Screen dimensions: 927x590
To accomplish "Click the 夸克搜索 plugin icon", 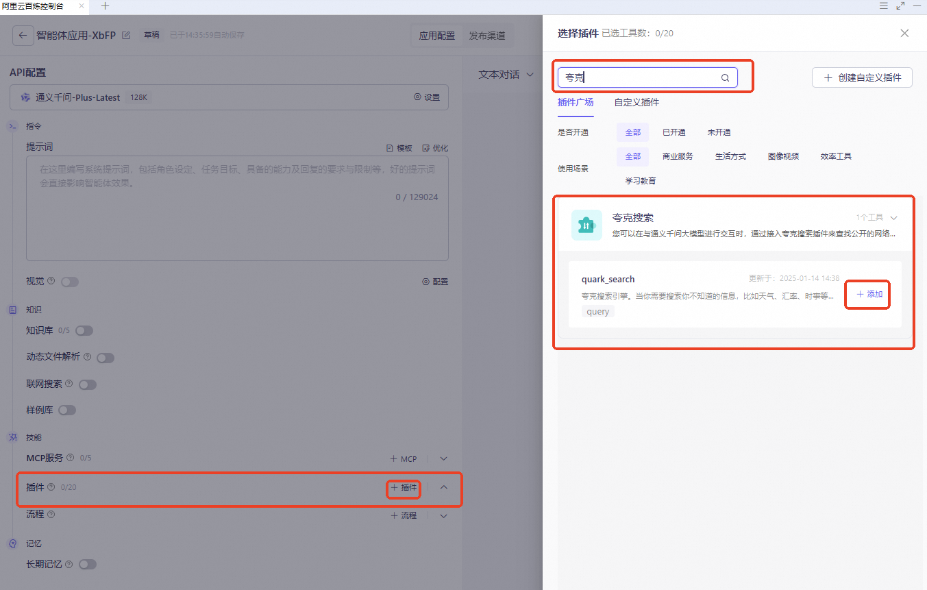I will tap(586, 225).
